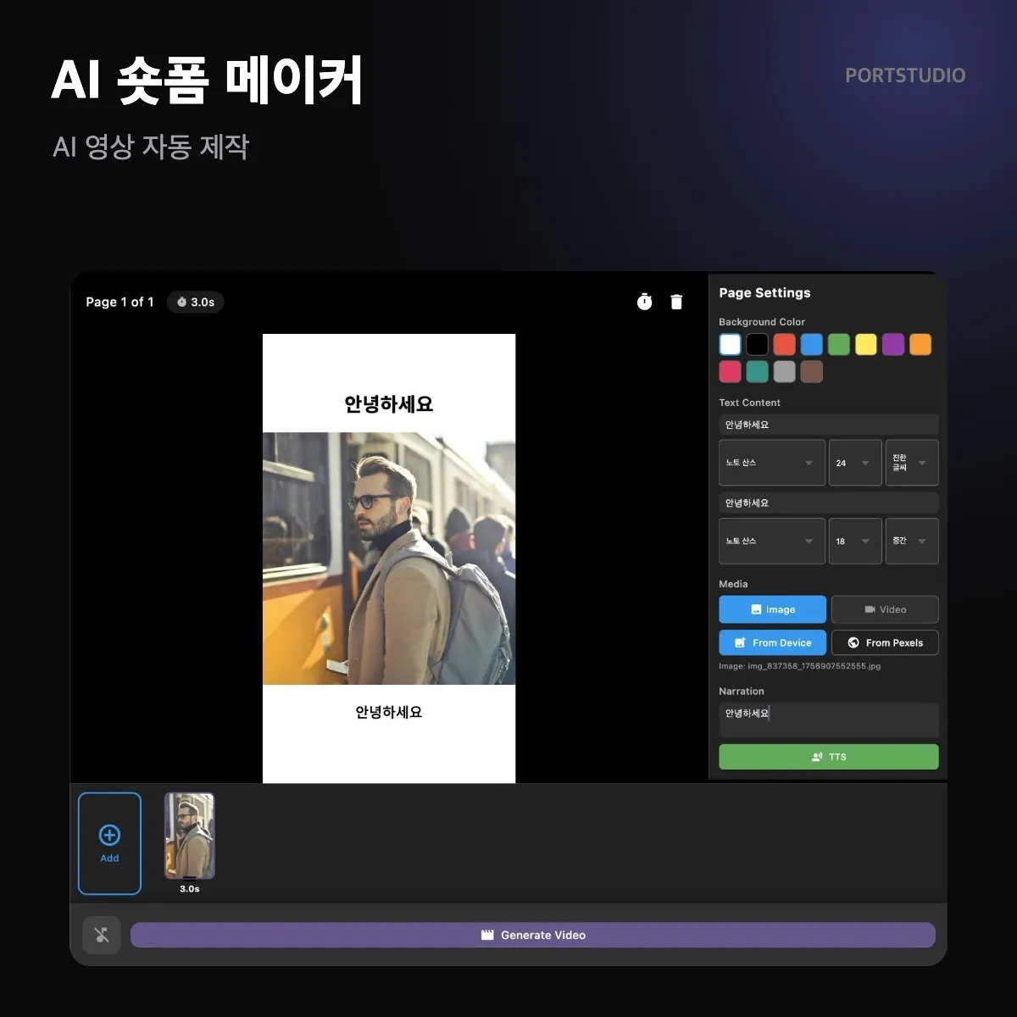This screenshot has height=1017, width=1017.
Task: Click the 3.0s duration badge
Action: pyautogui.click(x=196, y=302)
